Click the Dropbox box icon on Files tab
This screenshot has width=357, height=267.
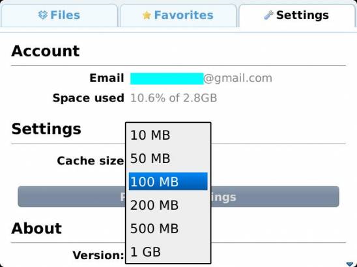click(x=43, y=15)
